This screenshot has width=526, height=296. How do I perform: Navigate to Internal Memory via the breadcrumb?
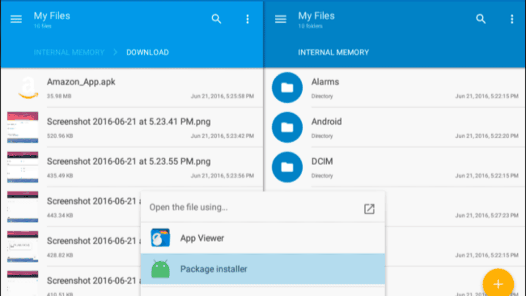coord(69,52)
